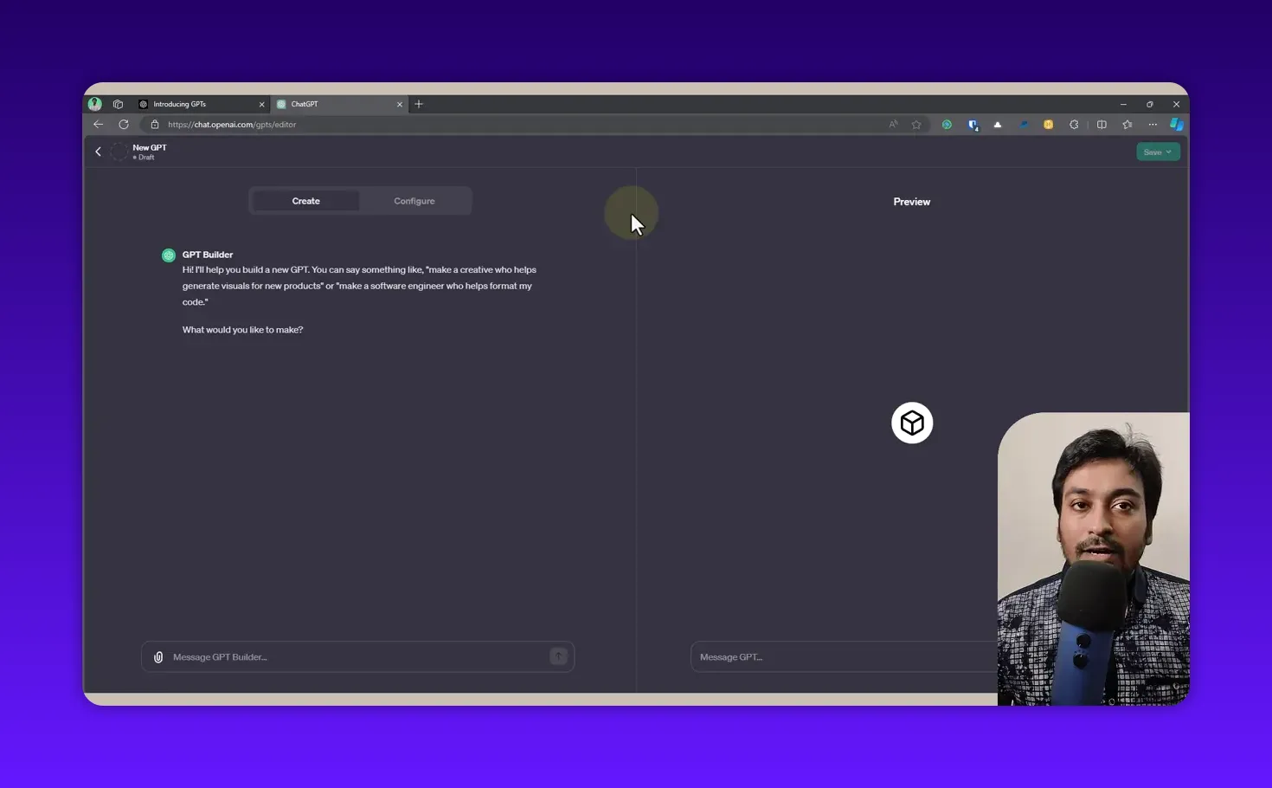Open browser Favorites from the star toolbar icon
This screenshot has height=788, width=1272.
pyautogui.click(x=1127, y=124)
